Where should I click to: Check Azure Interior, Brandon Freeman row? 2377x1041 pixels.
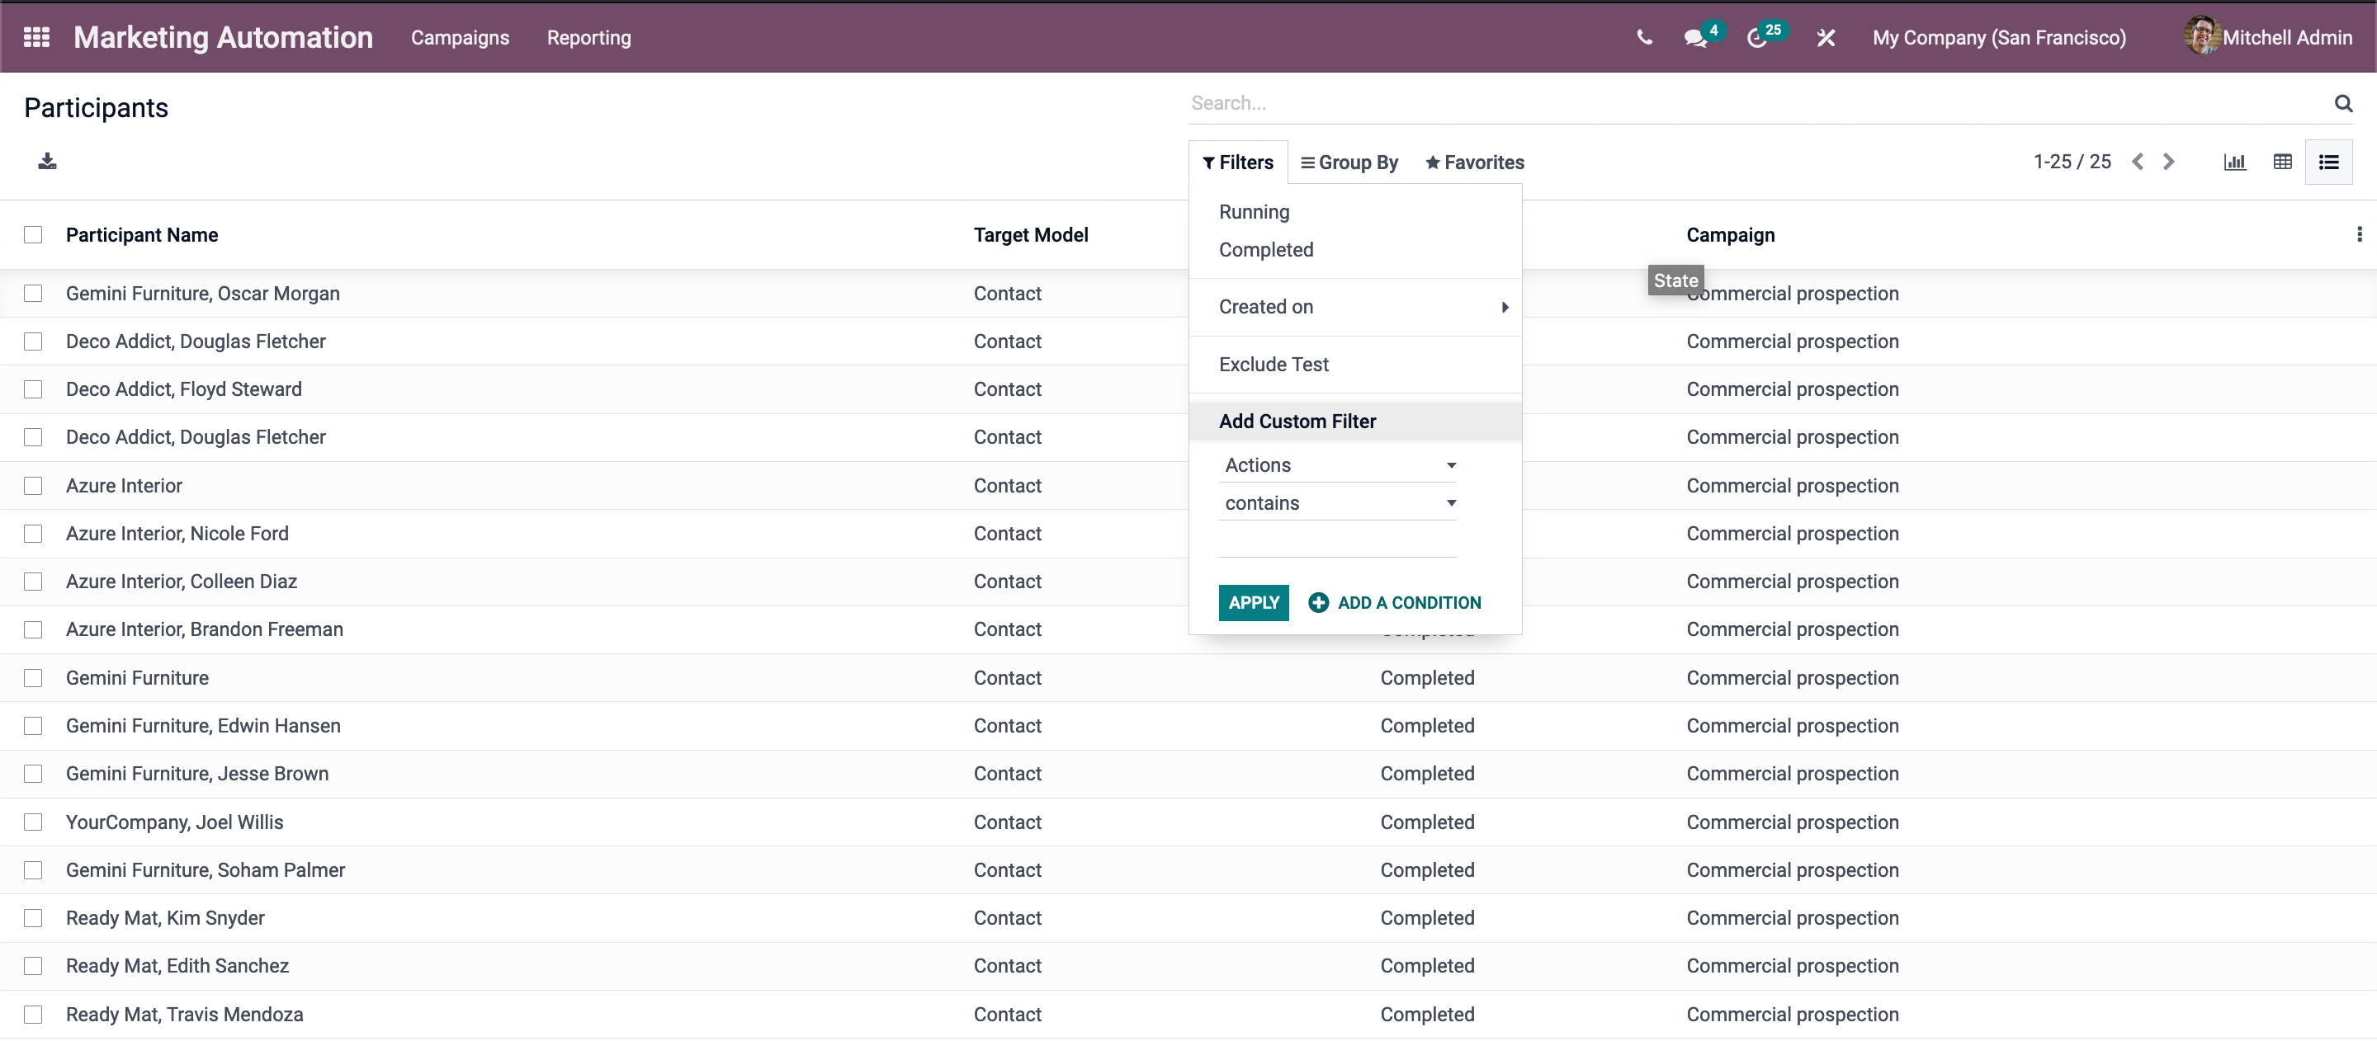[x=33, y=629]
